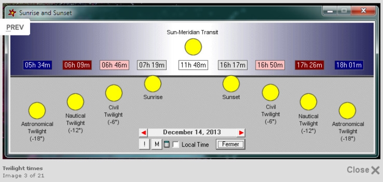383x182 pixels.
Task: Click the star app icon in title bar
Action: 12,13
